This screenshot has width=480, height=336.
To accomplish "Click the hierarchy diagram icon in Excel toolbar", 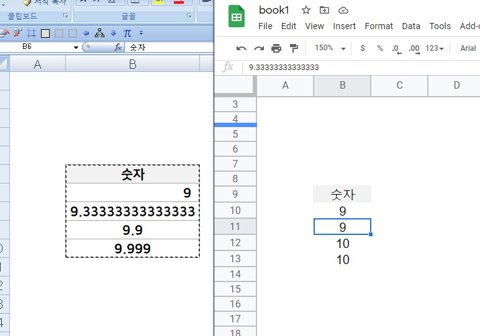I will tap(99, 33).
